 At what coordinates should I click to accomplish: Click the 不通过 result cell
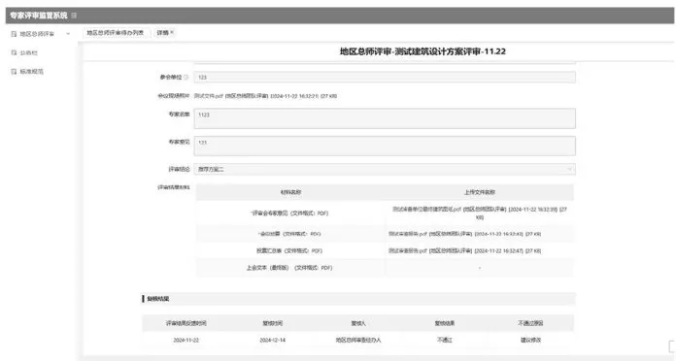coord(445,340)
